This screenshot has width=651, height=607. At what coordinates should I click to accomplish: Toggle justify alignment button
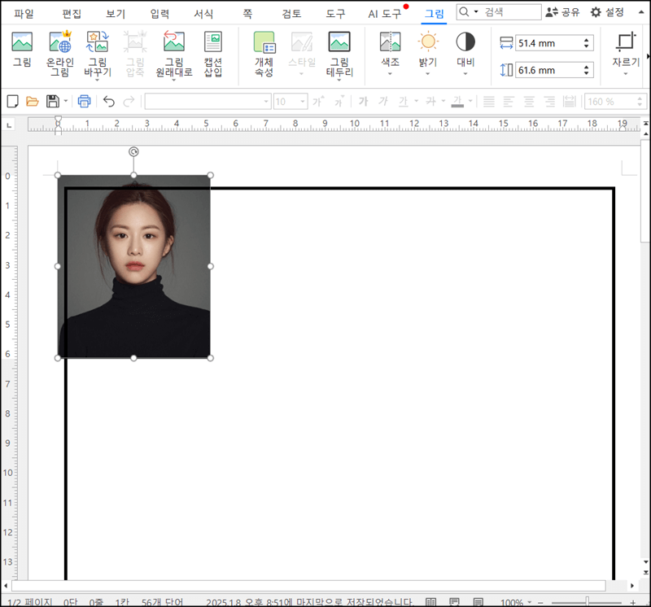tap(489, 102)
